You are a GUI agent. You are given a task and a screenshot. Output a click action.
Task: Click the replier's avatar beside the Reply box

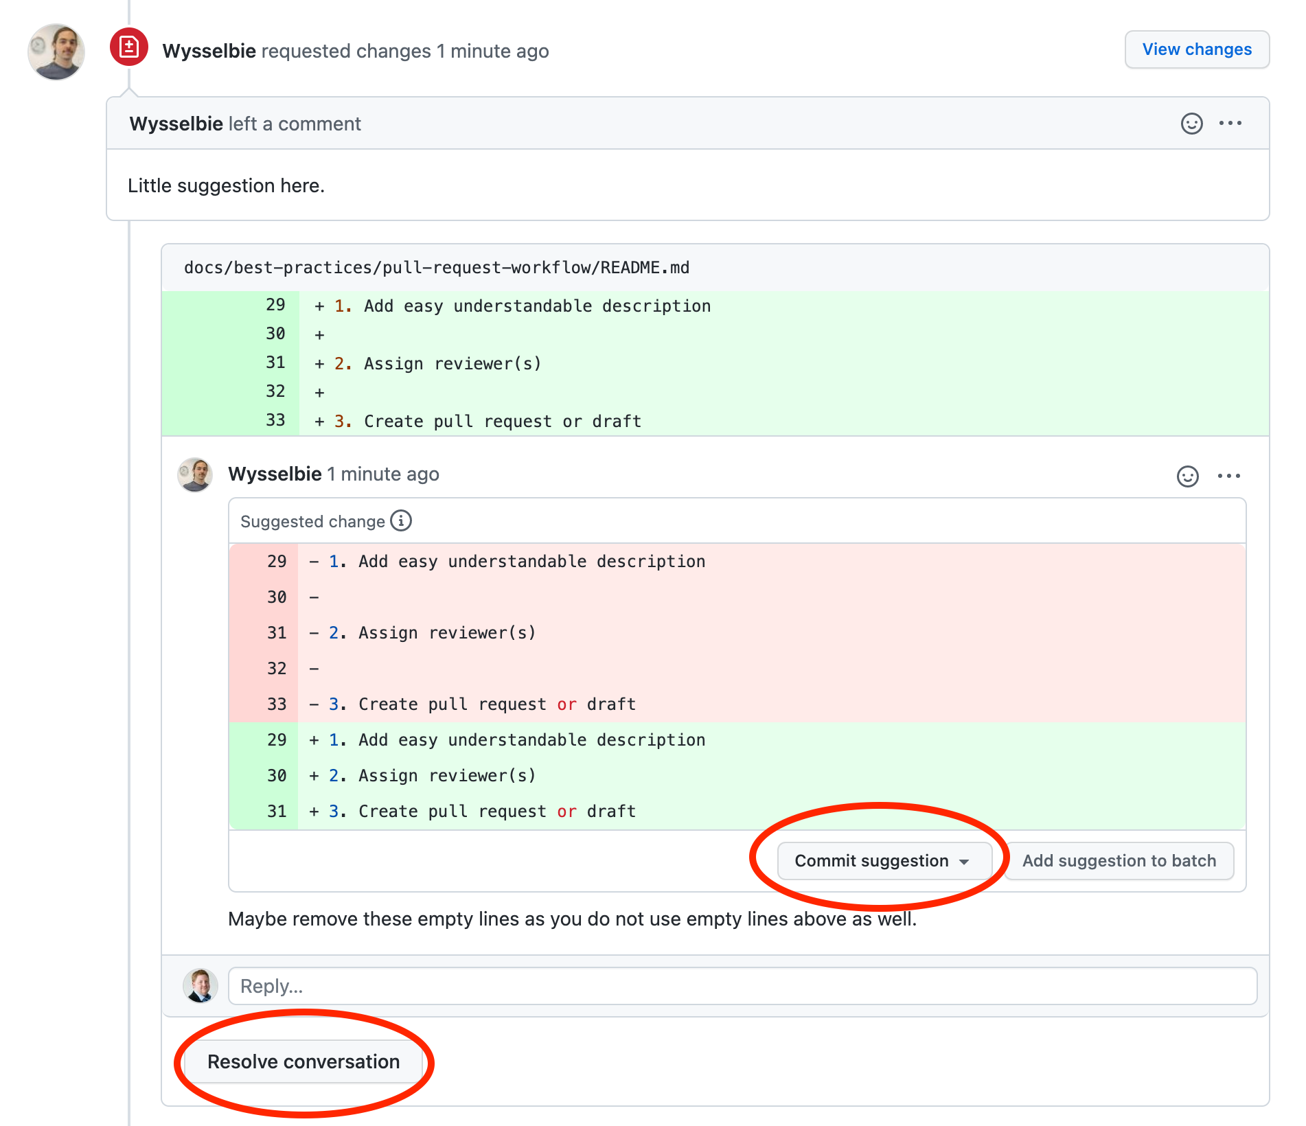click(201, 986)
